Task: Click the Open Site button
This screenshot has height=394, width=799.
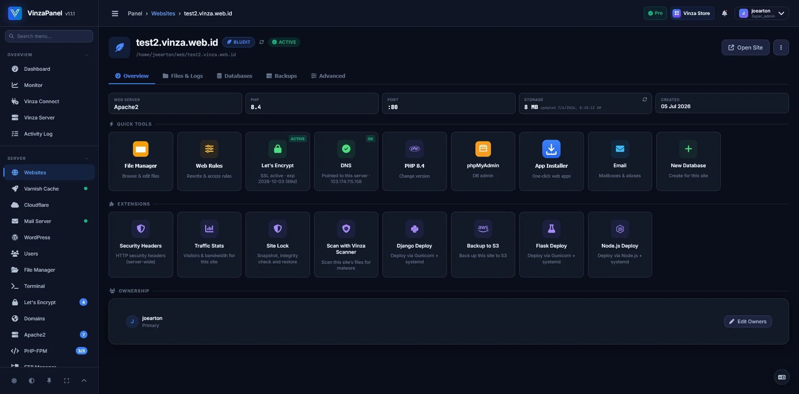Action: (x=745, y=47)
